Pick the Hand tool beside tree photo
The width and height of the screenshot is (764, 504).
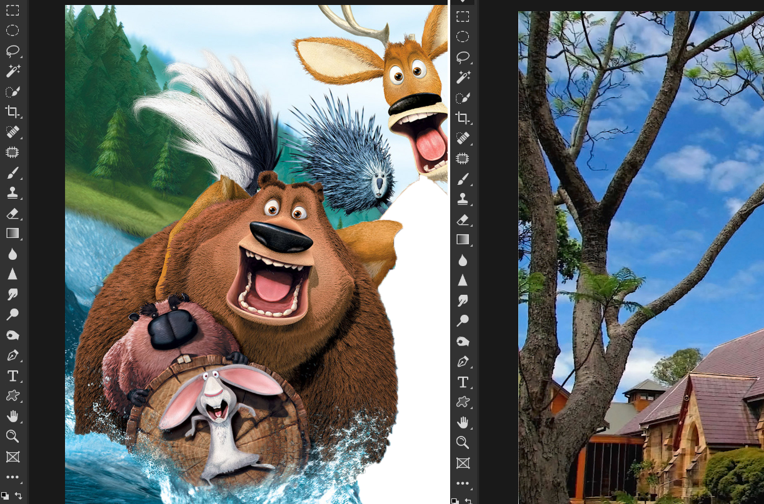(x=463, y=423)
